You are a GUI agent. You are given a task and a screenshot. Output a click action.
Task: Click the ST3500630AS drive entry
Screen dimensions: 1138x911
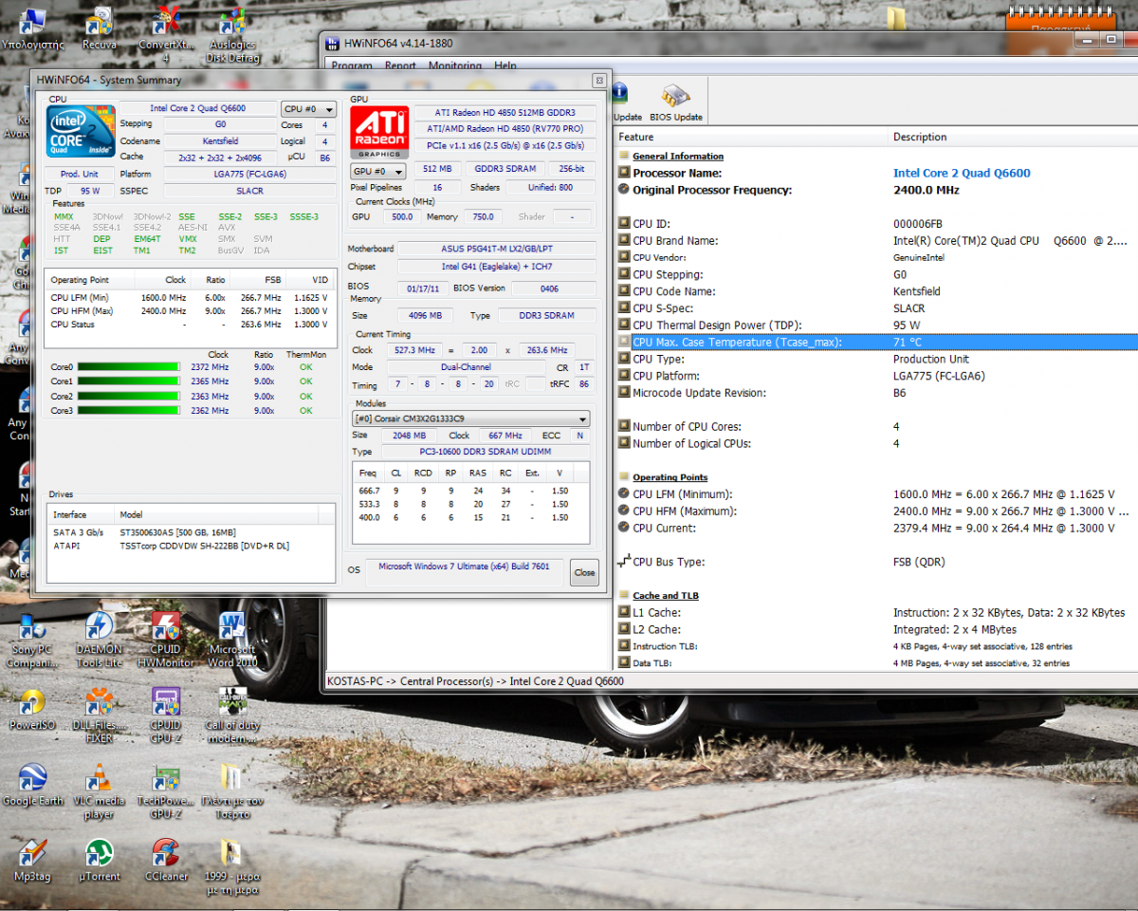click(x=193, y=532)
